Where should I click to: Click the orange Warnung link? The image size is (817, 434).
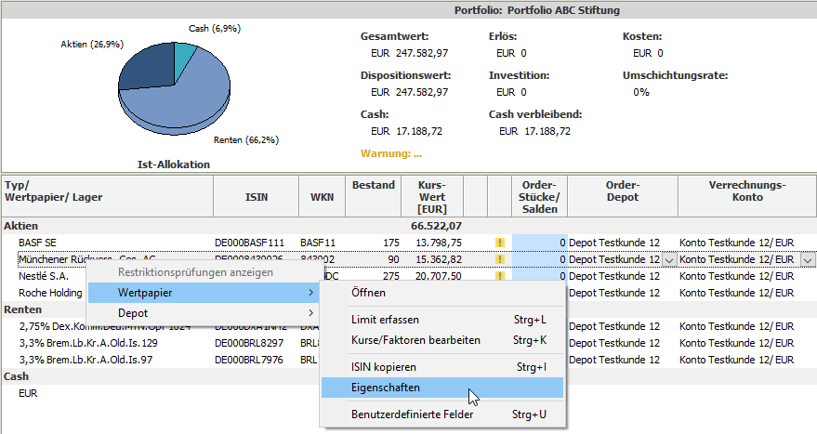[390, 153]
